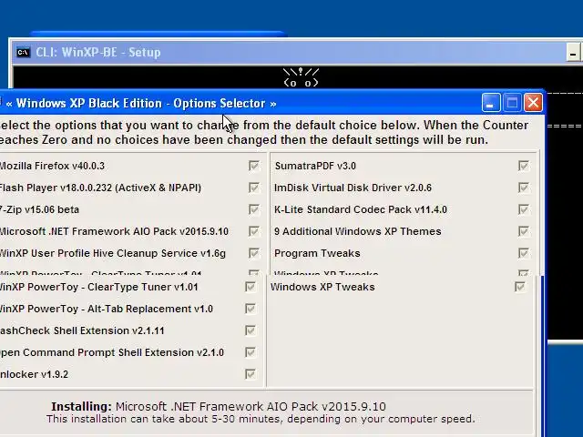Select the 'WinXP PowerToy - Alt-Tab Replacement v1.0' label
Image resolution: width=583 pixels, height=437 pixels.
pyautogui.click(x=107, y=309)
